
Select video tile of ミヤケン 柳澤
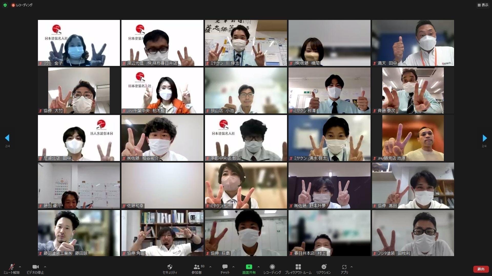[329, 90]
